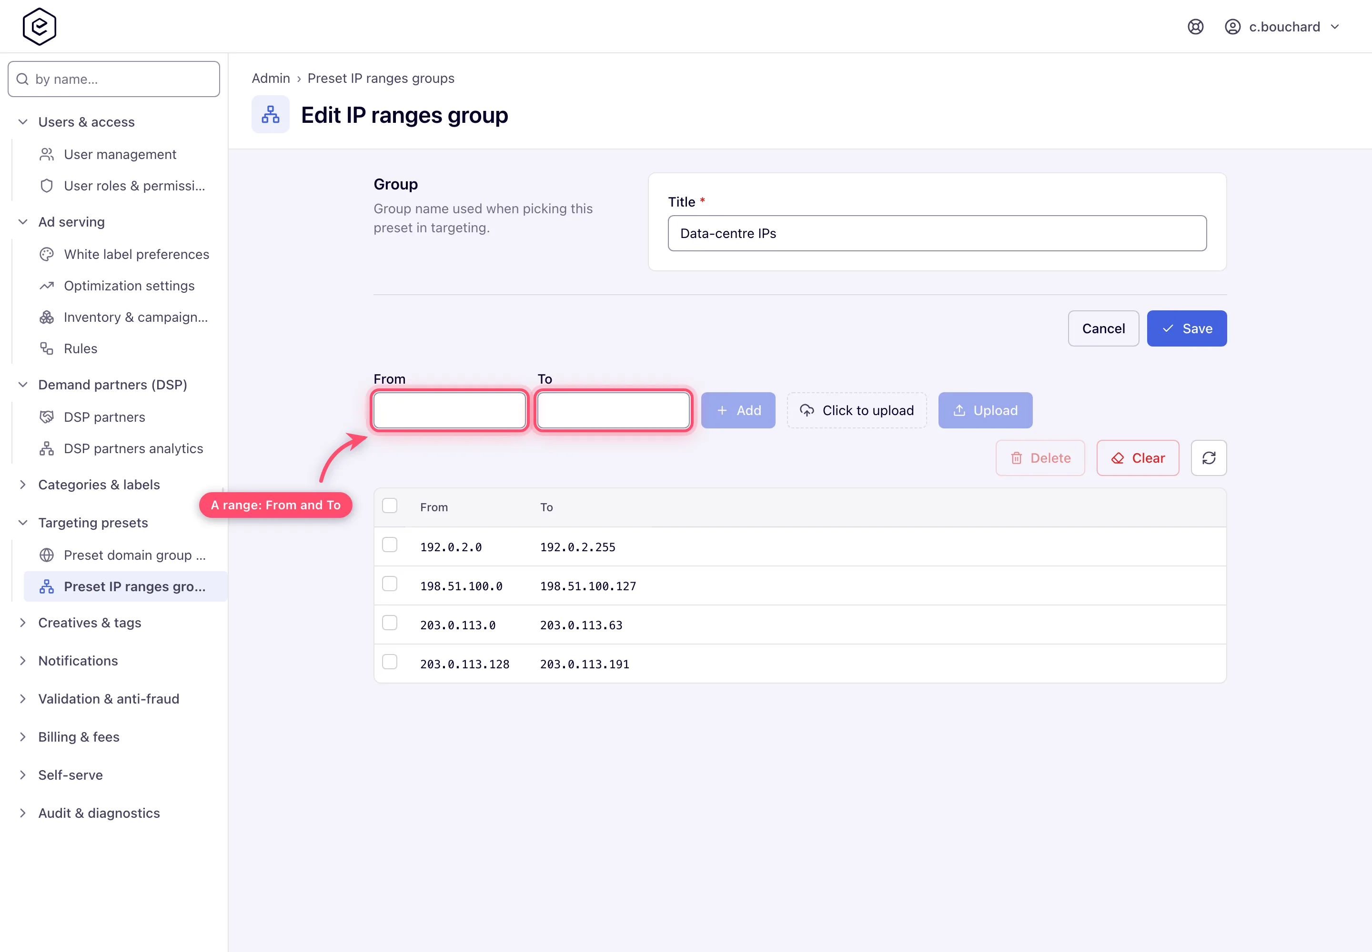The width and height of the screenshot is (1372, 952).
Task: Open Optimization settings page
Action: (x=125, y=286)
